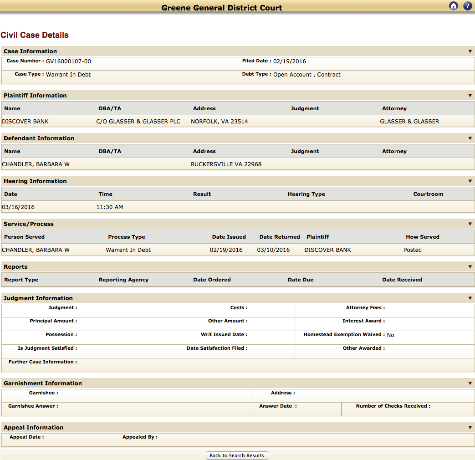Click the Principal Amount label
475x460 pixels.
coord(53,321)
